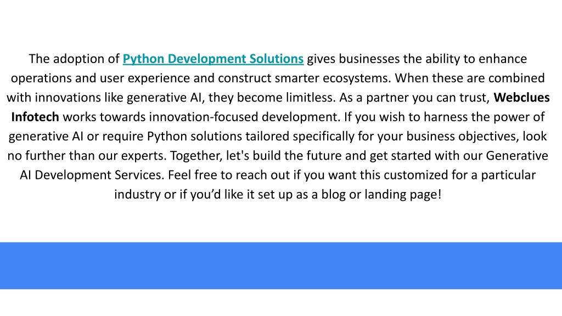Click the blue footer banner
Screen dimensions: 562x316
coord(281,266)
